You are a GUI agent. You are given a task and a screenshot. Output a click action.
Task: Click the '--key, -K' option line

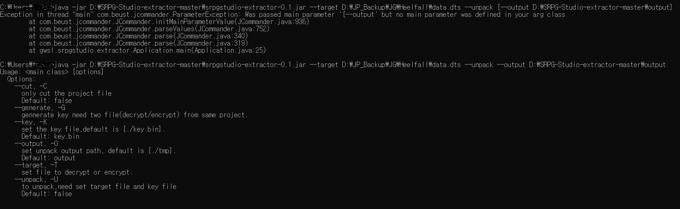(x=31, y=122)
